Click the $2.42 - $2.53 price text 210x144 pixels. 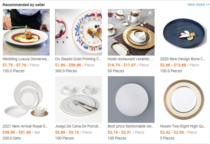click(x=172, y=132)
